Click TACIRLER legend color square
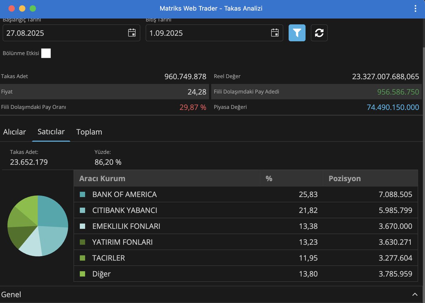Viewport: 425px width, 303px height. [x=83, y=258]
